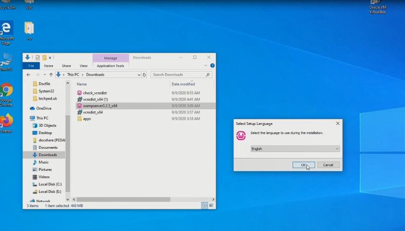Switch to large icons view
The width and height of the screenshot is (405, 231).
tap(211, 206)
